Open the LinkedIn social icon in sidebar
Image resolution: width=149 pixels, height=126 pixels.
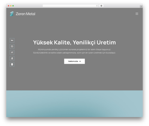(12, 58)
